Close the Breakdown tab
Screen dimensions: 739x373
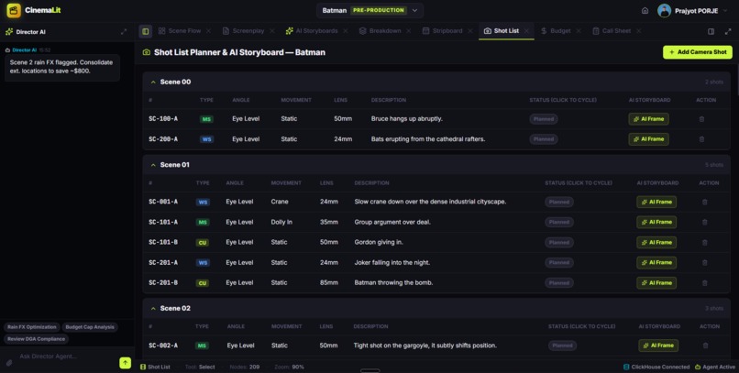pyautogui.click(x=409, y=31)
